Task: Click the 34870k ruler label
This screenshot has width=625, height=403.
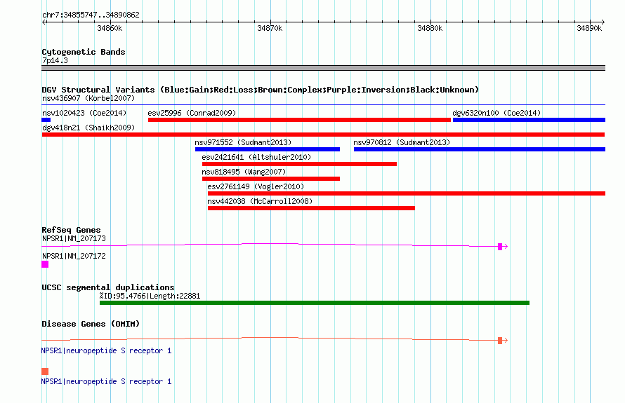Action: click(x=270, y=28)
